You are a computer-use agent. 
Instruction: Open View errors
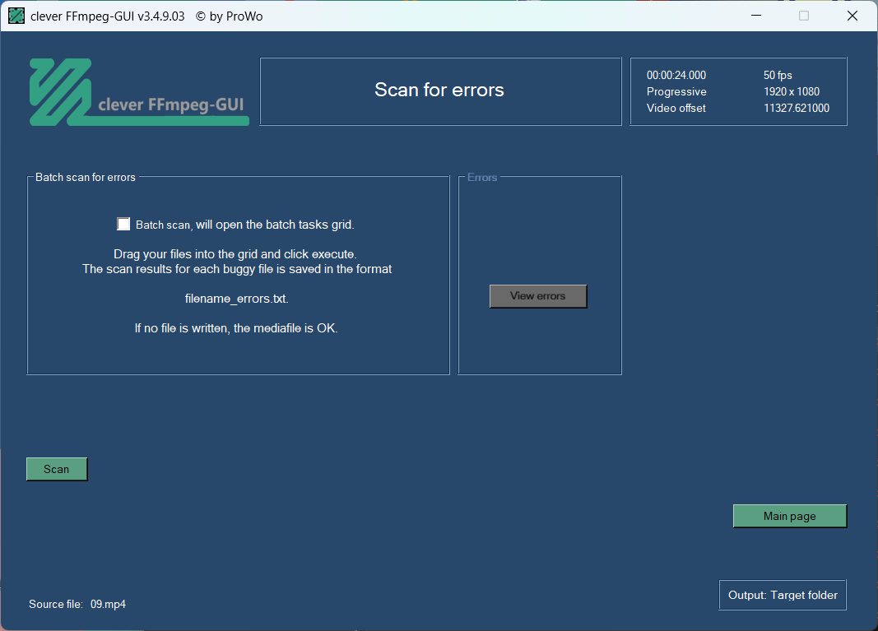tap(538, 296)
